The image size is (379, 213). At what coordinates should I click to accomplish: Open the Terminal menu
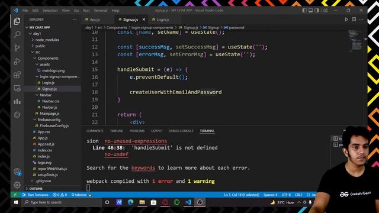(100, 11)
